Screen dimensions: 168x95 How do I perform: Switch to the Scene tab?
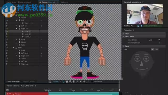click(x=19, y=2)
